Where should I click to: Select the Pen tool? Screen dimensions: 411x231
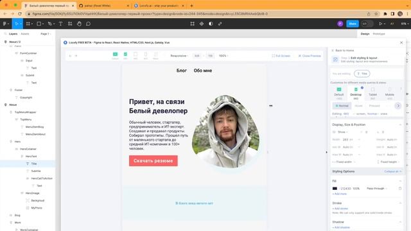(50, 24)
